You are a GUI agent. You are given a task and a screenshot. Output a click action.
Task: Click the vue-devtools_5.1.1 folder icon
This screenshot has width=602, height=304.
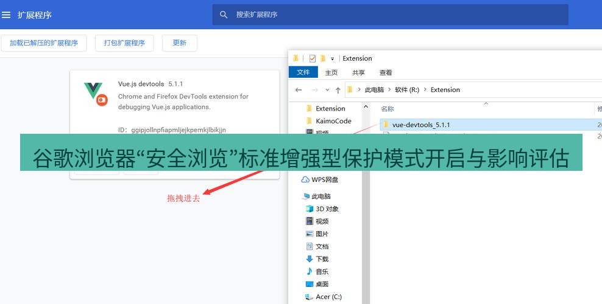386,125
